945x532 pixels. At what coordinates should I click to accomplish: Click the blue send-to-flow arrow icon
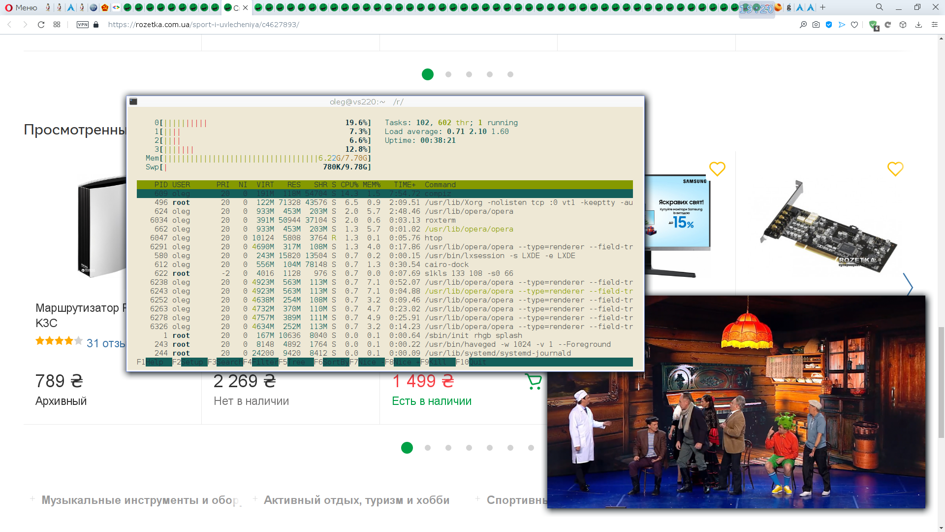(x=842, y=25)
